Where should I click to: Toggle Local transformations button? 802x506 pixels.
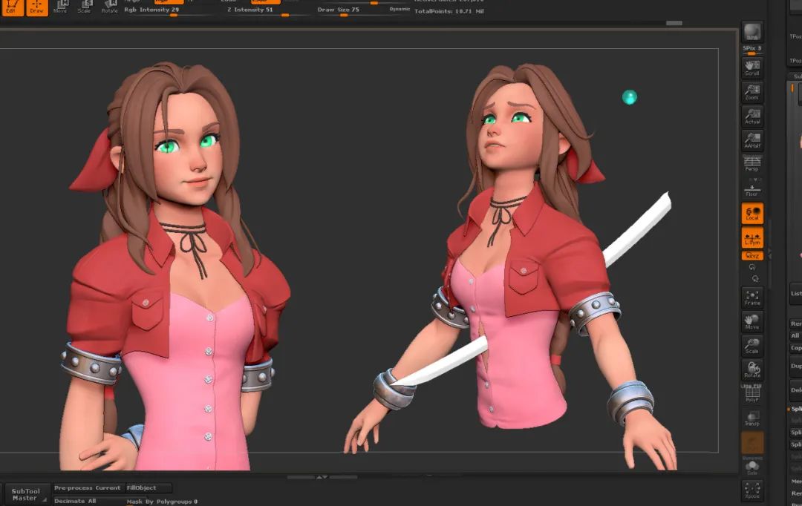[752, 214]
